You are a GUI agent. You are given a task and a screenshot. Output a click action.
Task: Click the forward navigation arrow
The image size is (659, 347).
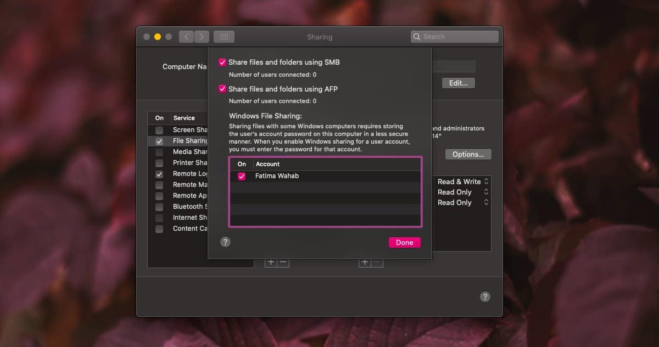click(202, 36)
